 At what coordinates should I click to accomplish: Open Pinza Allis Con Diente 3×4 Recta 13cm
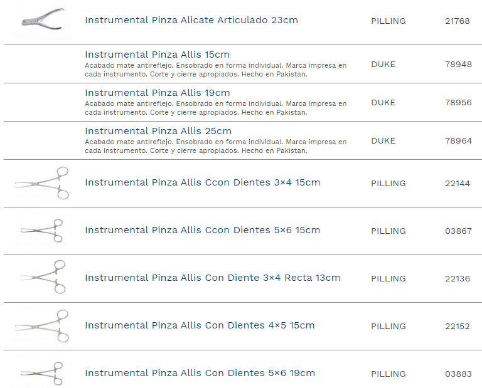pos(212,278)
